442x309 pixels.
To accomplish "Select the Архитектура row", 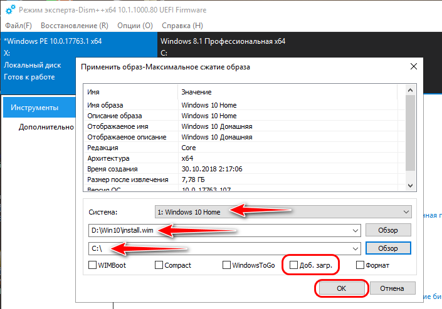I will pos(244,158).
